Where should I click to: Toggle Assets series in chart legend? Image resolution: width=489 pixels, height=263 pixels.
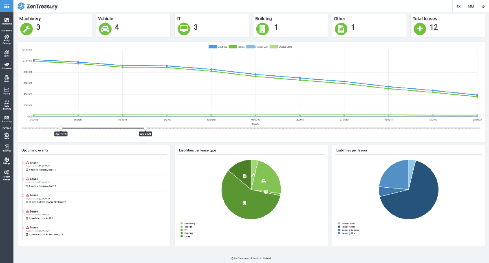pos(237,47)
